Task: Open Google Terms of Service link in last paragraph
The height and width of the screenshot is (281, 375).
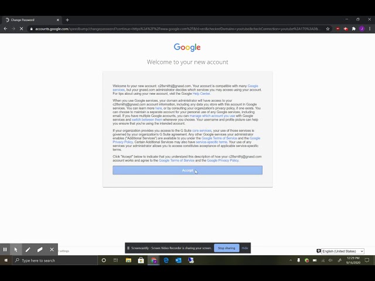Action: pyautogui.click(x=176, y=160)
